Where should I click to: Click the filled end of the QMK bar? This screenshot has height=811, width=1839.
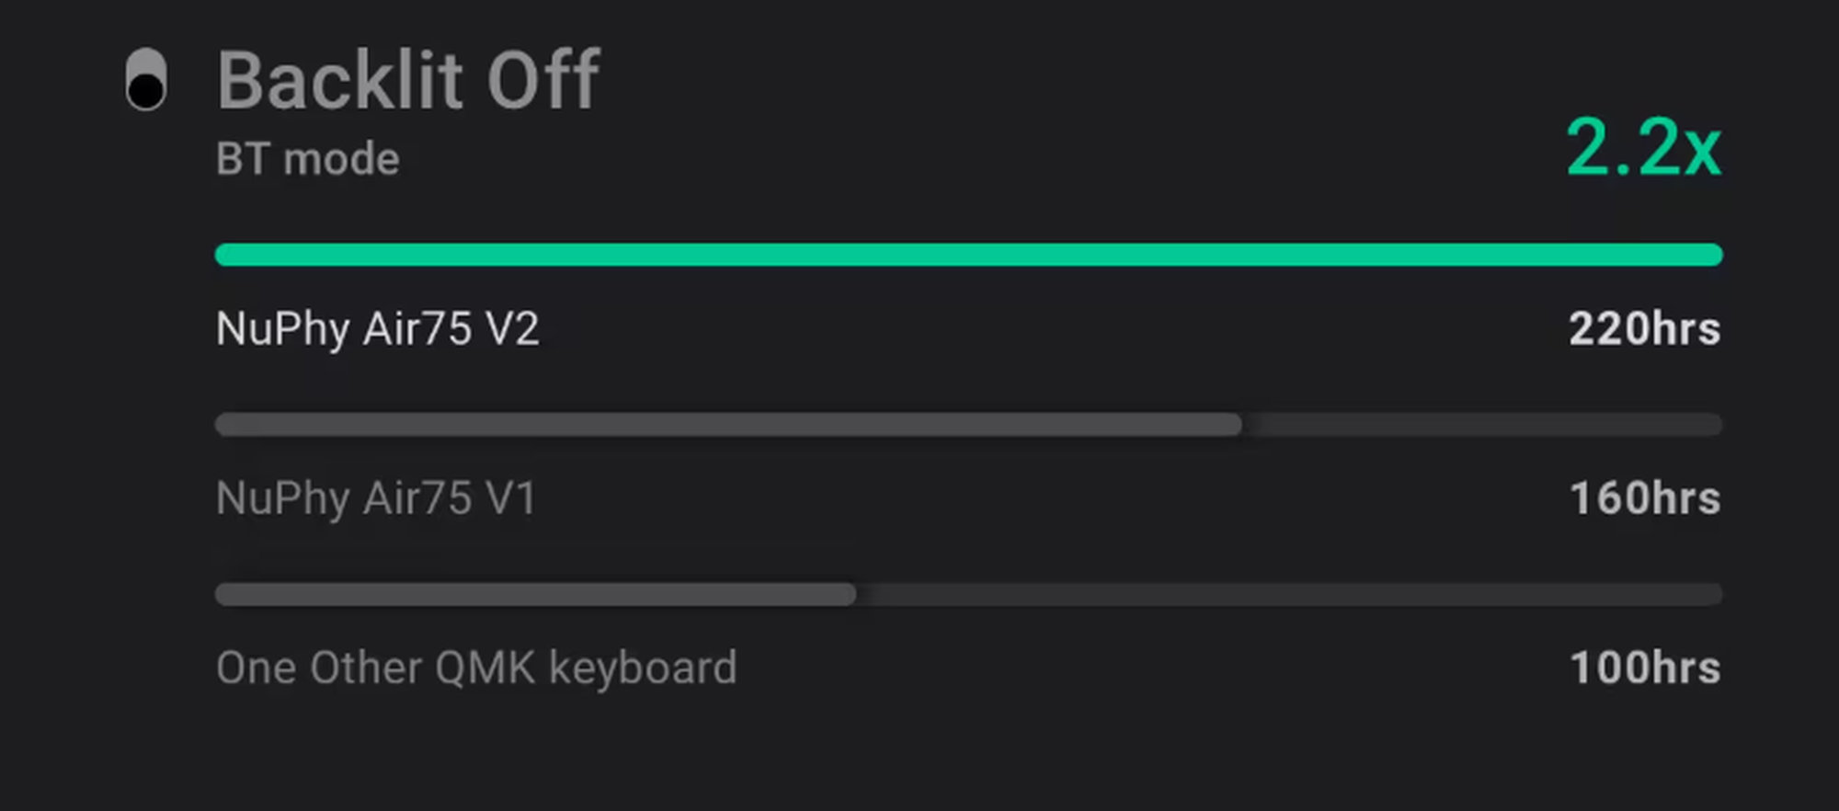point(846,594)
